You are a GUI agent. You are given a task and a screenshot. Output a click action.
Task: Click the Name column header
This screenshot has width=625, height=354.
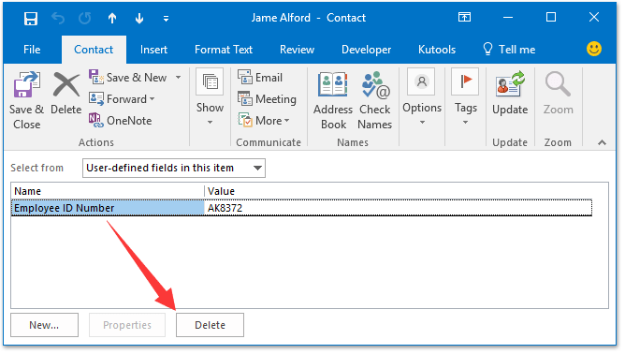(x=108, y=191)
